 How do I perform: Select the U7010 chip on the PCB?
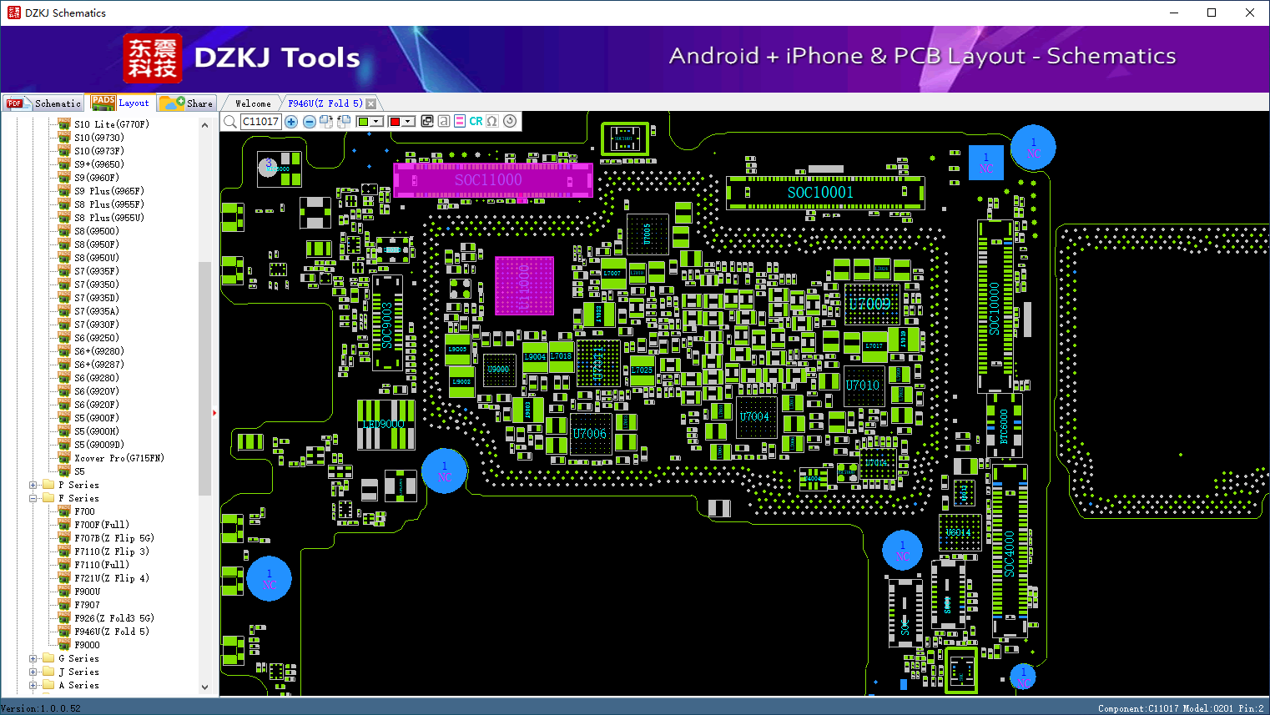864,385
